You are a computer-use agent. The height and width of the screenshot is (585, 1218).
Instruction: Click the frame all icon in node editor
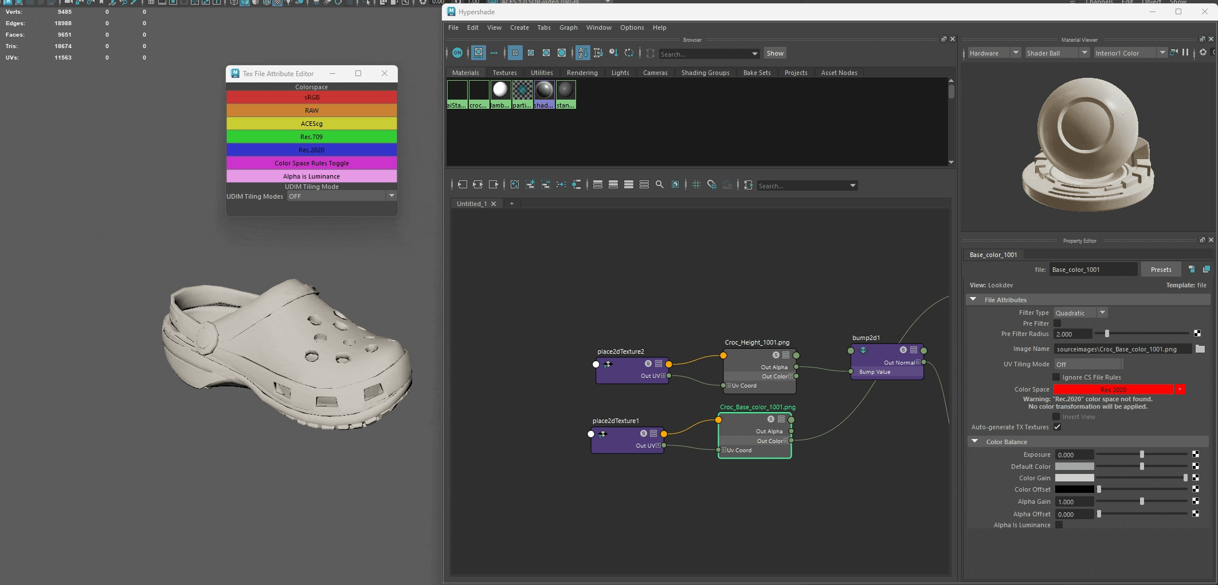coord(515,184)
